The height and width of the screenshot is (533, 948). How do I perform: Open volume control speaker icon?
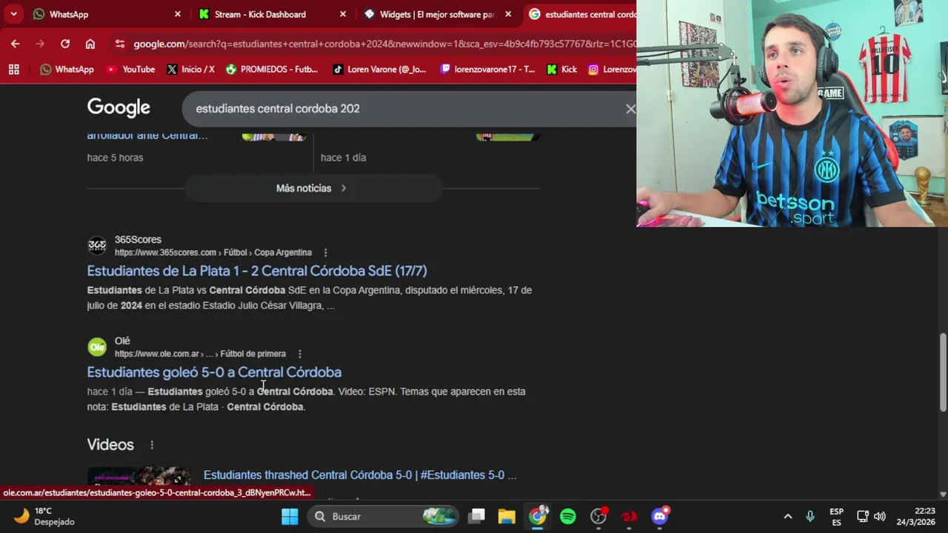[x=880, y=516]
